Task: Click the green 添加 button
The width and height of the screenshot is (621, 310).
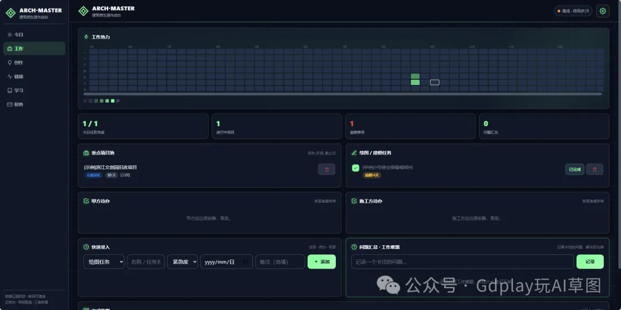Action: [x=321, y=262]
